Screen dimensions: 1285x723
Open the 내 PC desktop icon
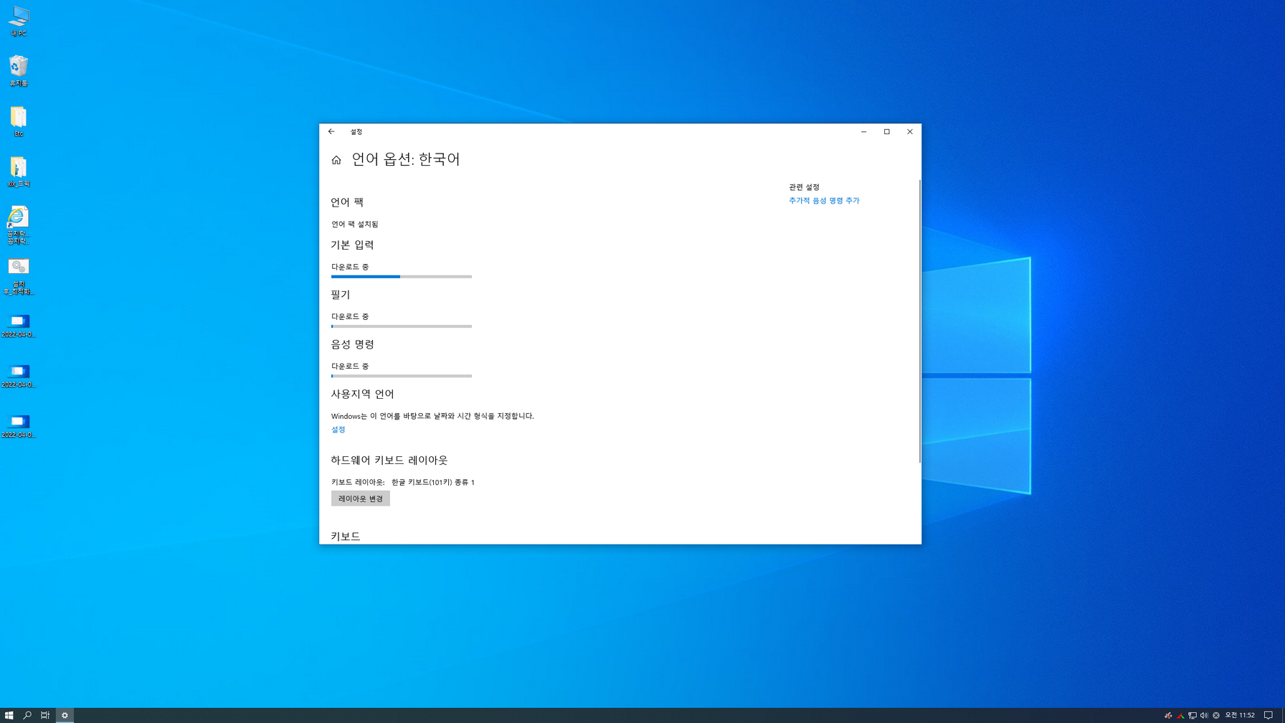coord(19,22)
